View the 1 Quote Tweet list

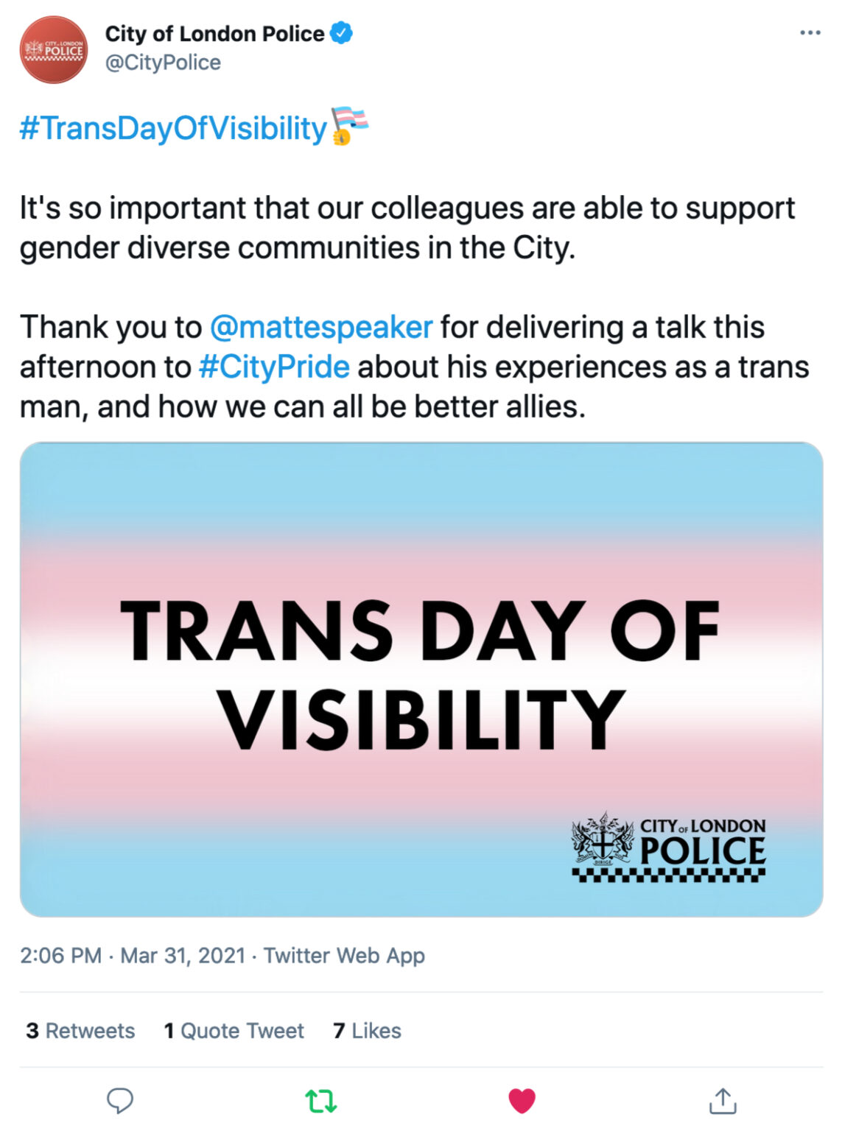(234, 1030)
